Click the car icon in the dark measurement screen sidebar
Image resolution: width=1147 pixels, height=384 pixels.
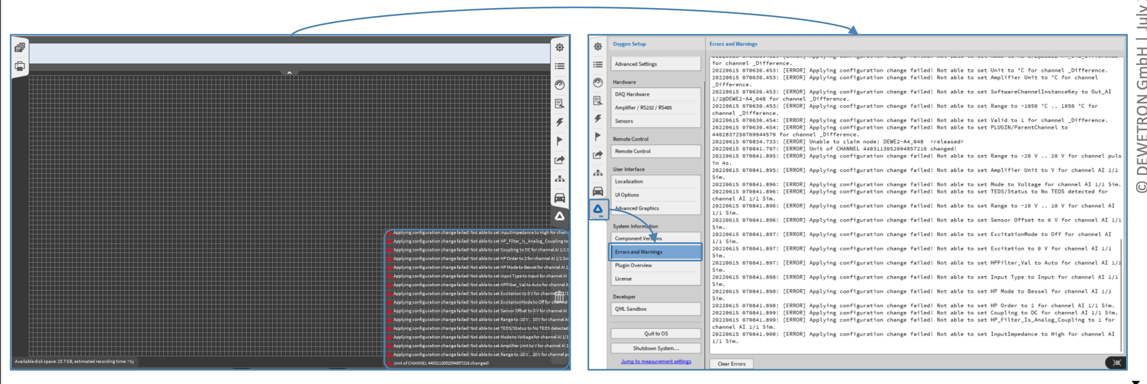click(559, 198)
